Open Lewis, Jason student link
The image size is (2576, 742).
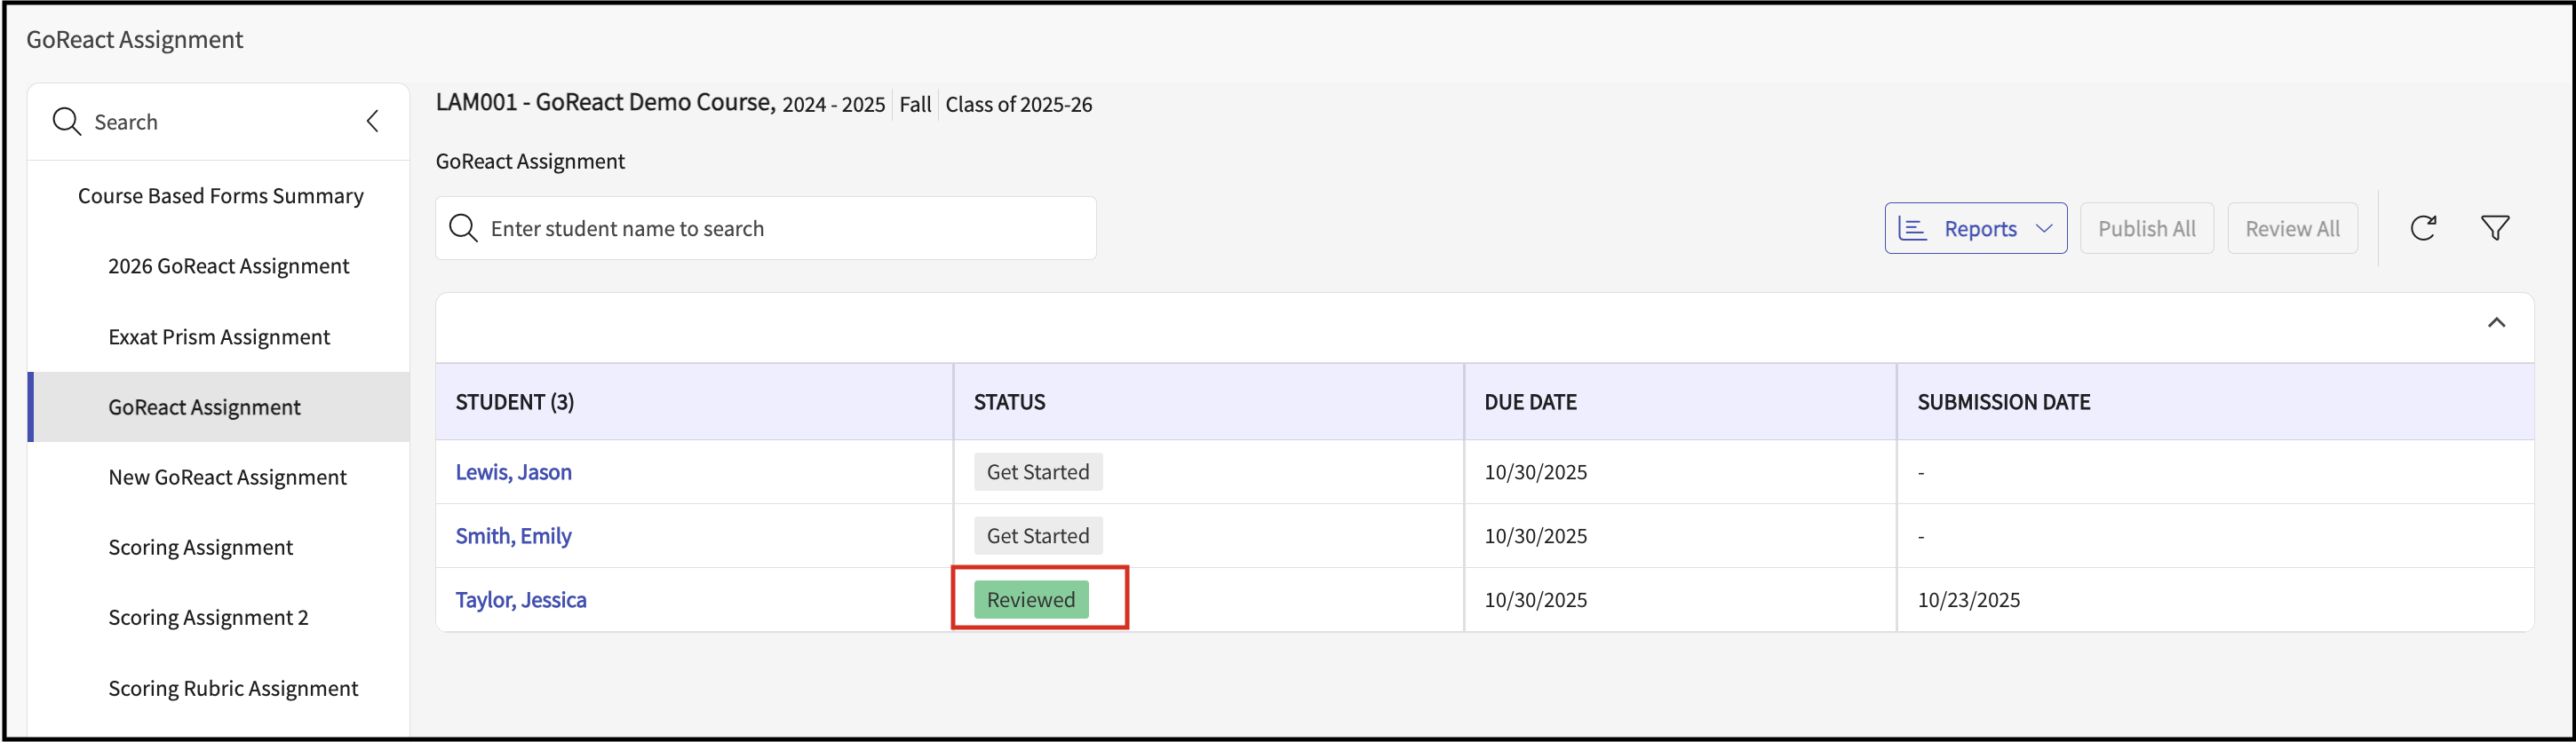coord(513,472)
